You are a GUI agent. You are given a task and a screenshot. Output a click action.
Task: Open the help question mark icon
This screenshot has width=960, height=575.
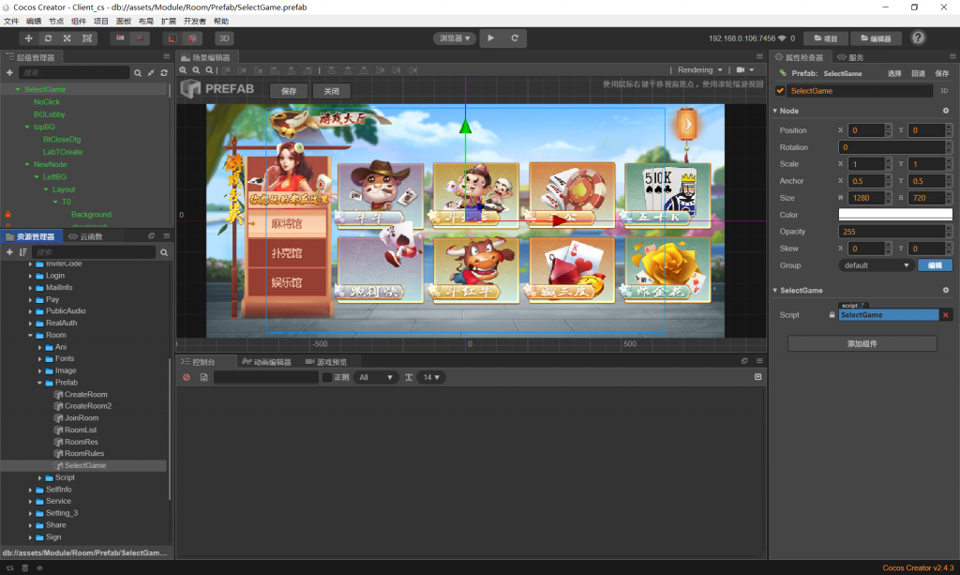918,38
